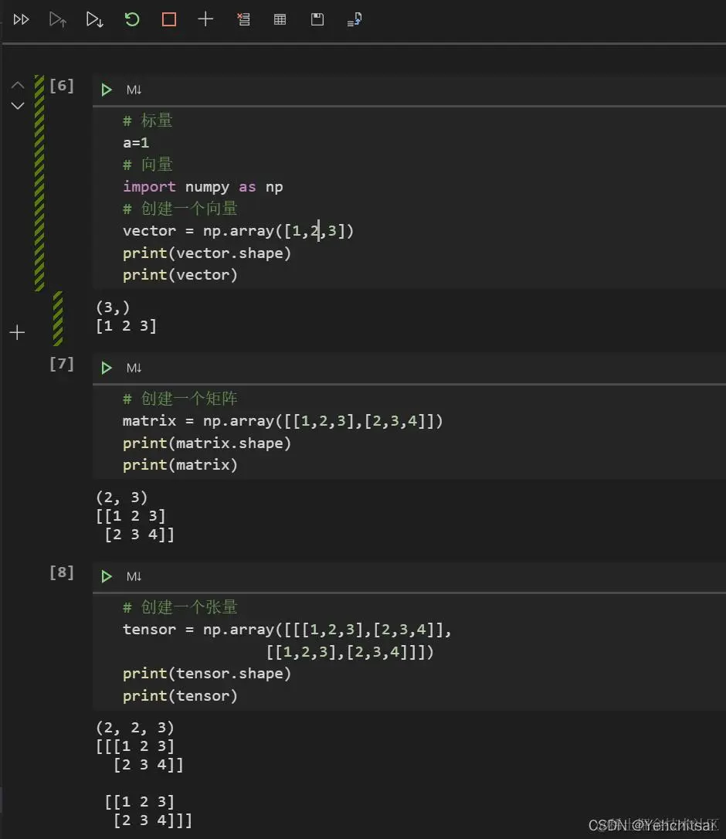Clear all cell outputs

pyautogui.click(x=243, y=20)
